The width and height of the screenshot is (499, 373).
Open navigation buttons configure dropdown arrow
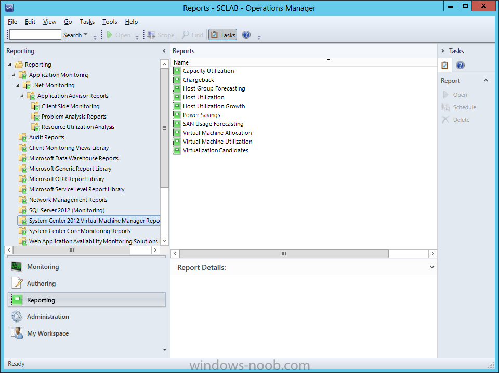click(165, 350)
